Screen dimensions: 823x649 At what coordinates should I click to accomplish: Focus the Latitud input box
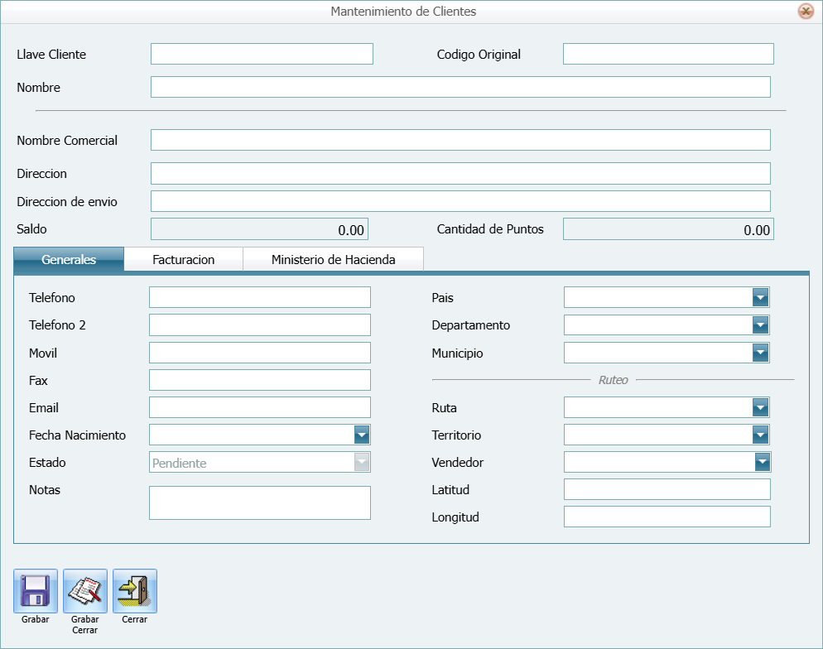tap(667, 490)
